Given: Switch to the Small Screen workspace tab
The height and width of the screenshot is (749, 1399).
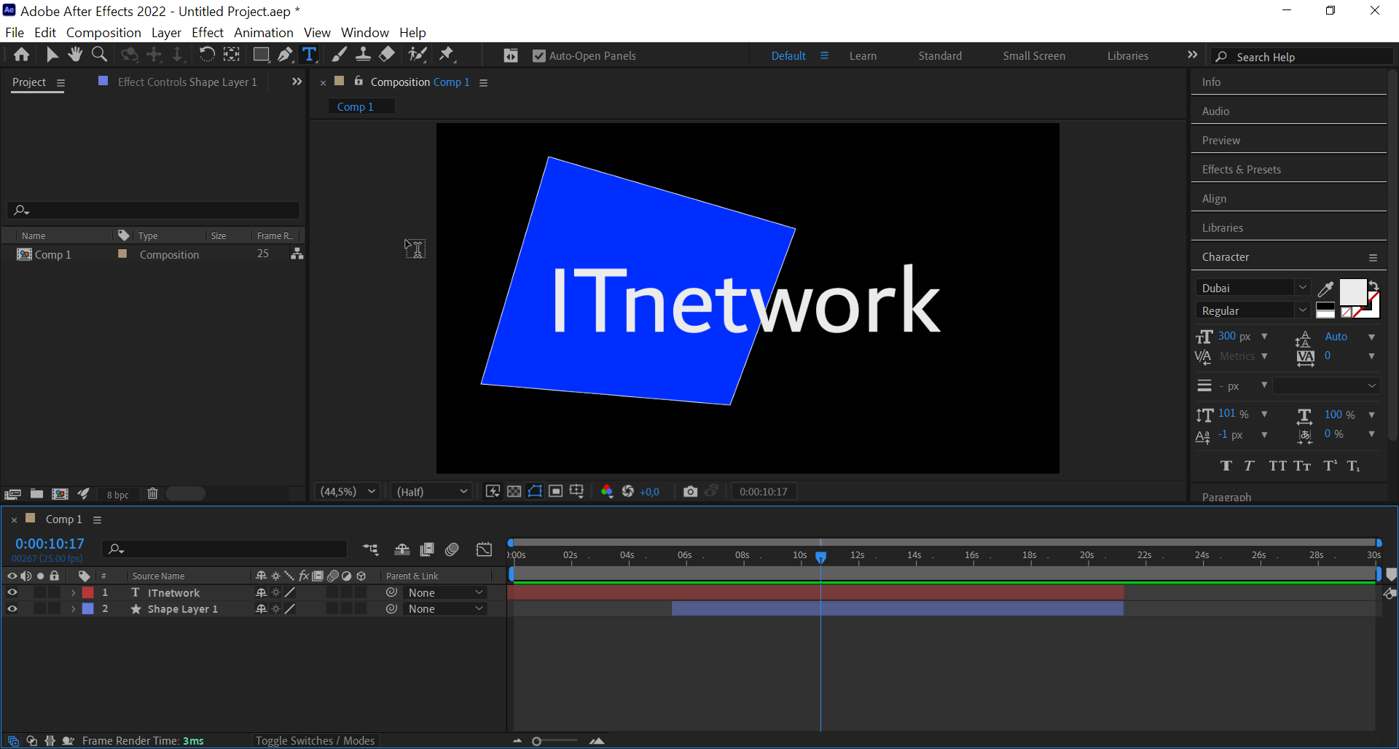Looking at the screenshot, I should coord(1034,55).
